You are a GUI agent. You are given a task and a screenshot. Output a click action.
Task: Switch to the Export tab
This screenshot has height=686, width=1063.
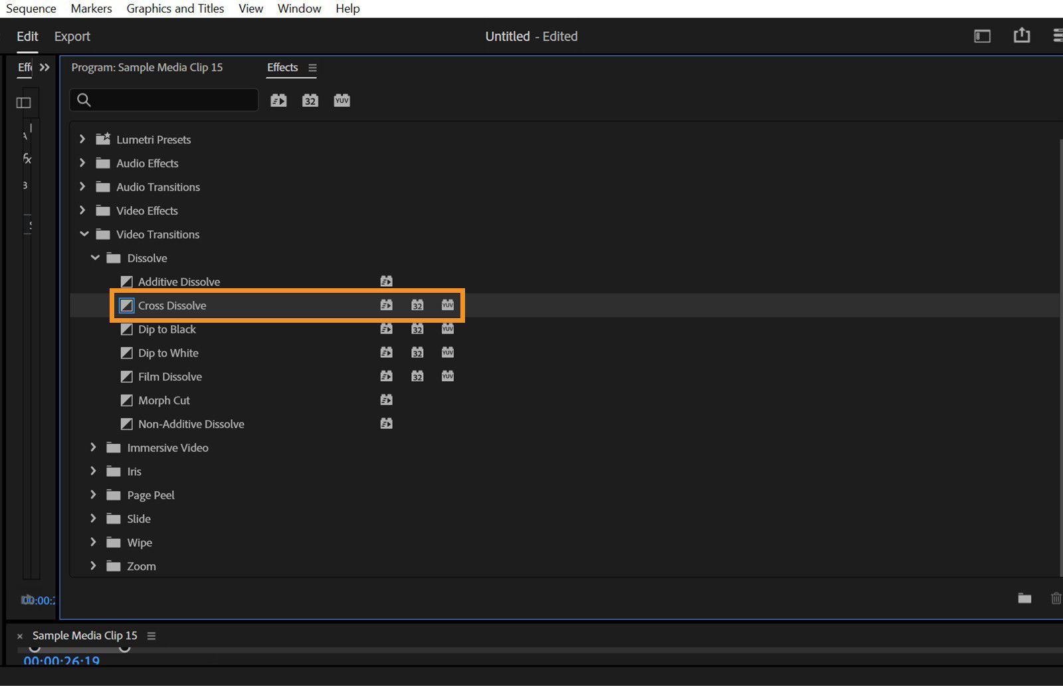coord(72,36)
